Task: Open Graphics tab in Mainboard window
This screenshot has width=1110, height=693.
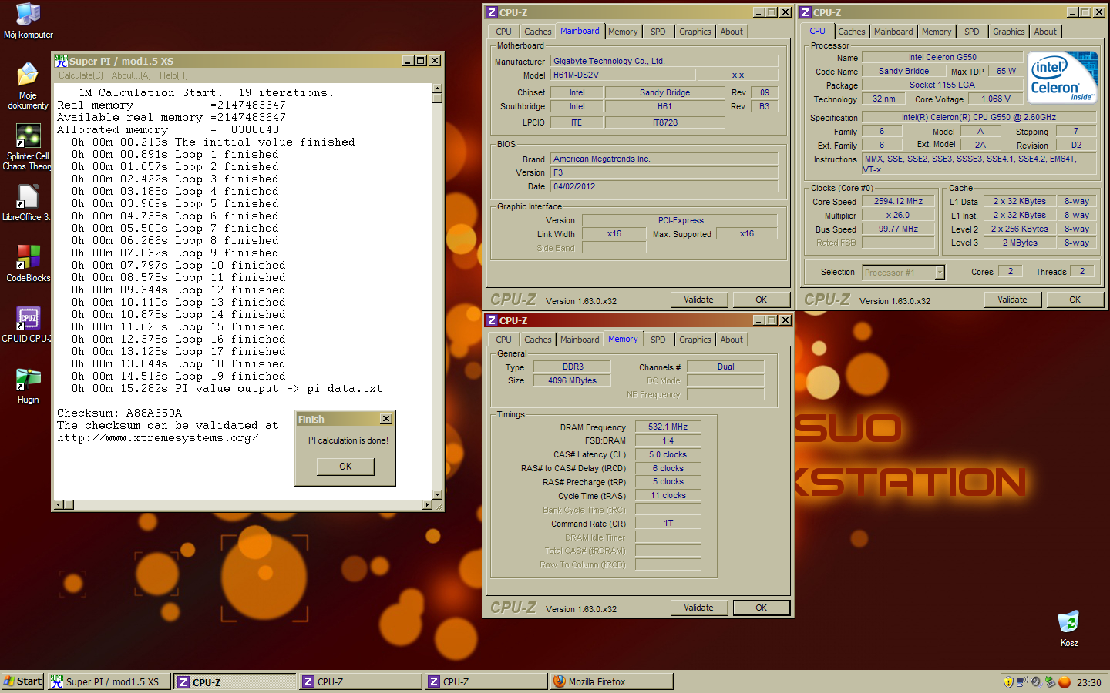Action: click(x=695, y=32)
